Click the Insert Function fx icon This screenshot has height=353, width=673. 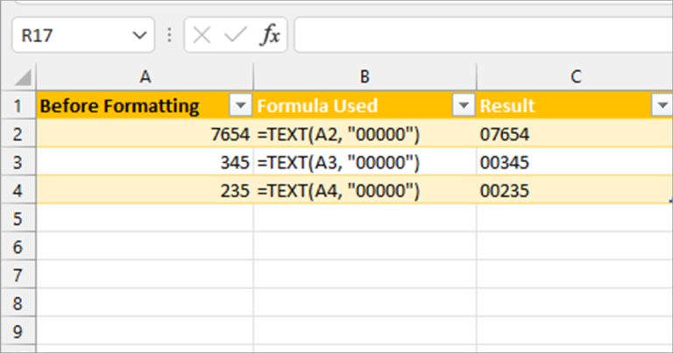pyautogui.click(x=270, y=35)
